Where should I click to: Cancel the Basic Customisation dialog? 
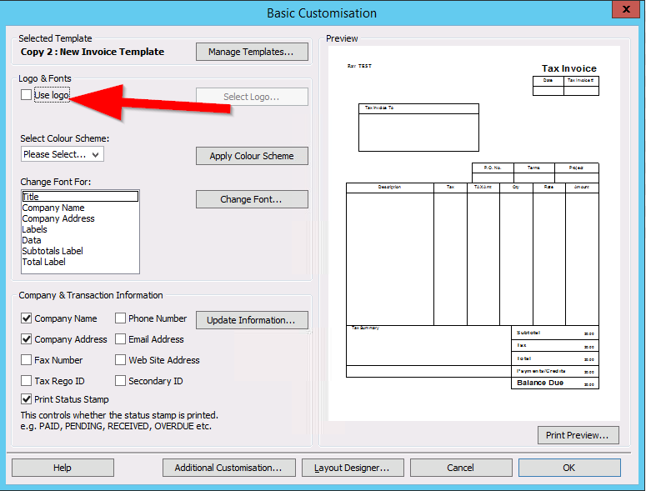click(x=461, y=468)
